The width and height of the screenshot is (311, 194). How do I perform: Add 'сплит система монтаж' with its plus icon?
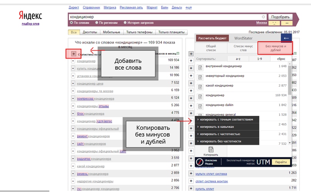[x=191, y=181]
